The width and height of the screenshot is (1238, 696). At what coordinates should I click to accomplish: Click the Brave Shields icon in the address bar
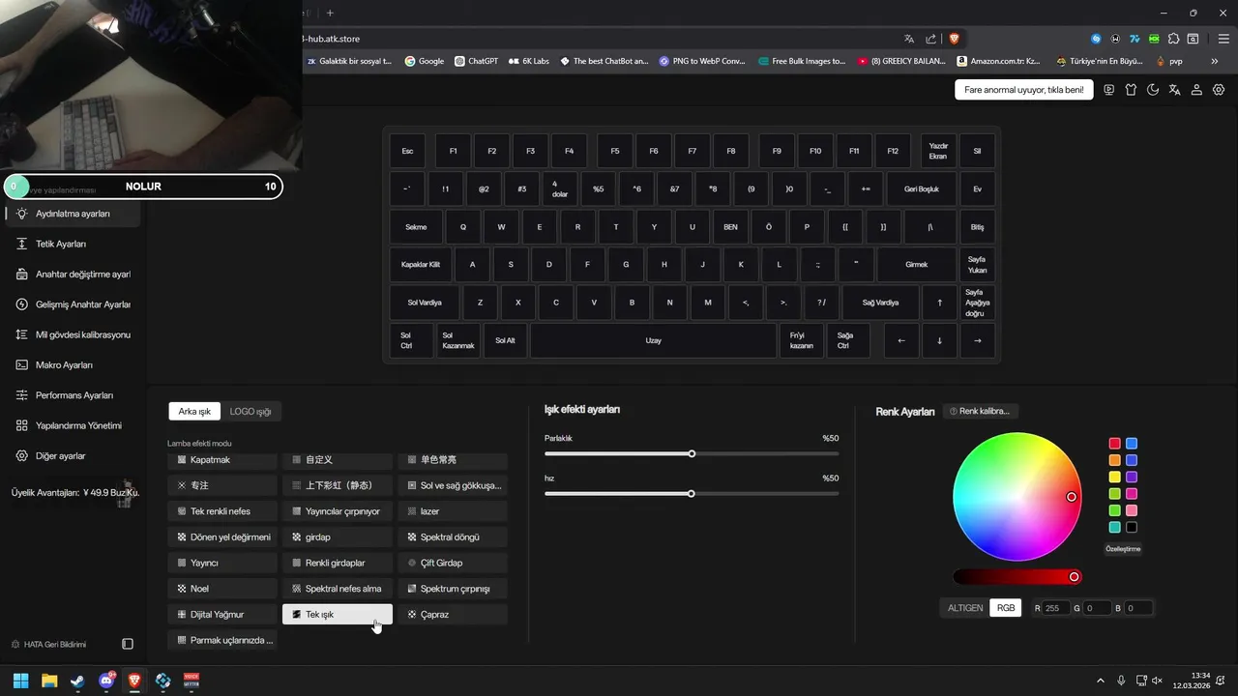pos(955,39)
